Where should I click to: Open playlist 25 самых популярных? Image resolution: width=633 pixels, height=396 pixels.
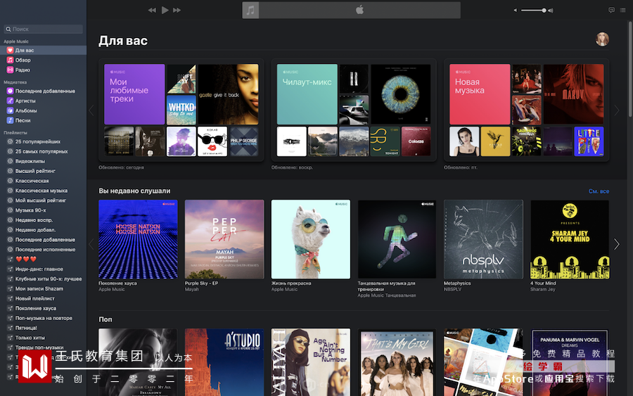tap(43, 151)
